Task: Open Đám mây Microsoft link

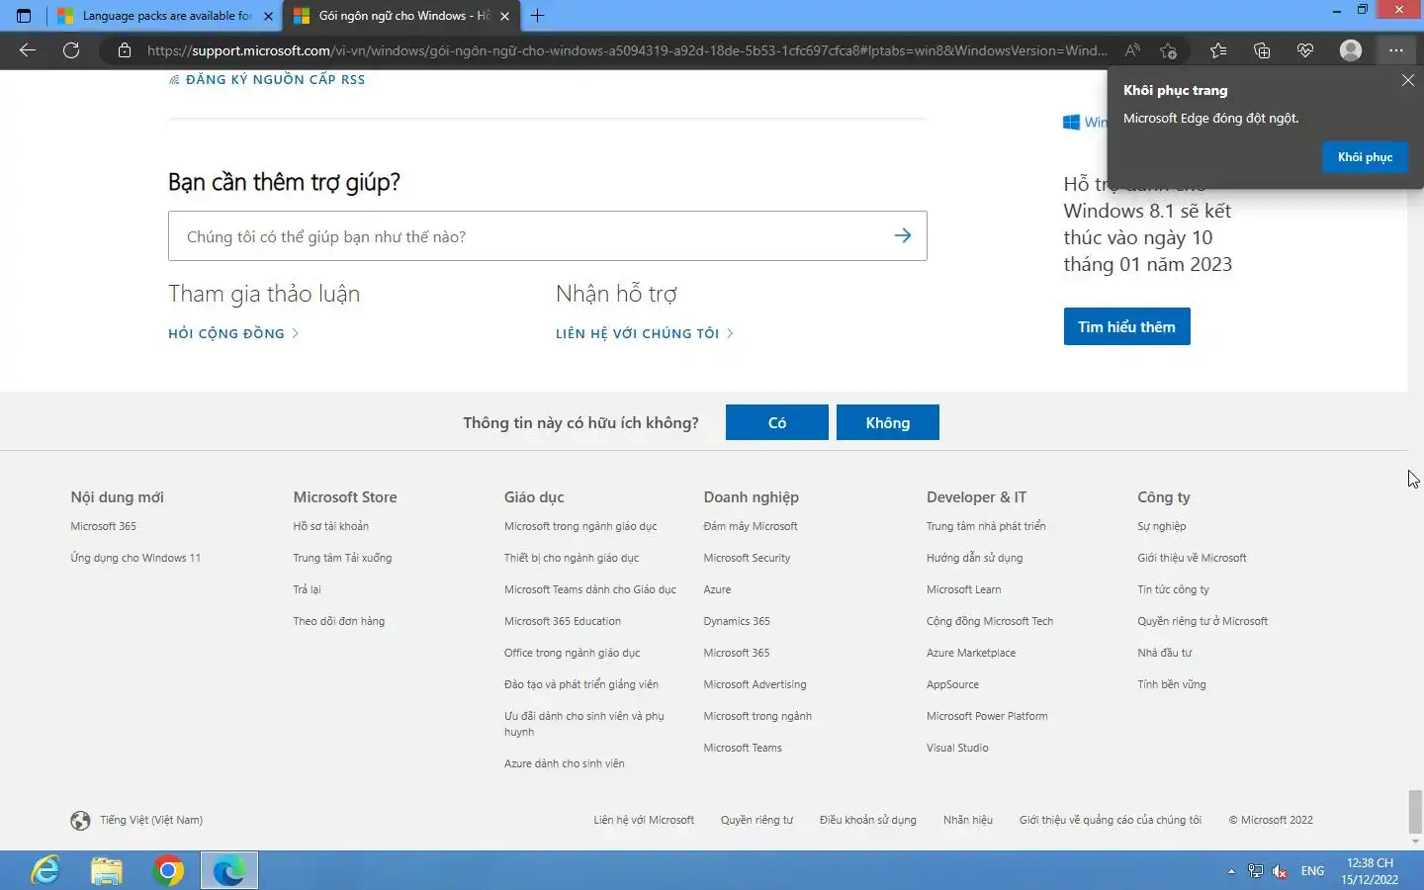Action: pos(751,526)
